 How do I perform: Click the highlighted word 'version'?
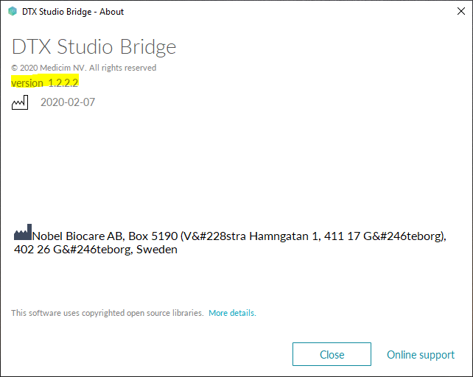pos(27,83)
